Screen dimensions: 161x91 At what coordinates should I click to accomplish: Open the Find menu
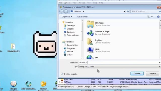(89, 3)
